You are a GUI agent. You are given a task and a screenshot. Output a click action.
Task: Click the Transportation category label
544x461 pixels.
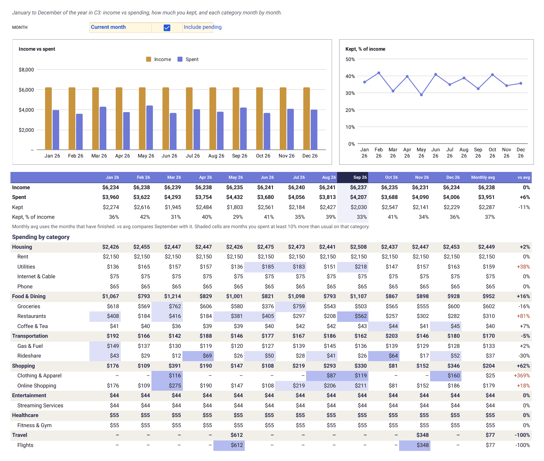click(30, 336)
